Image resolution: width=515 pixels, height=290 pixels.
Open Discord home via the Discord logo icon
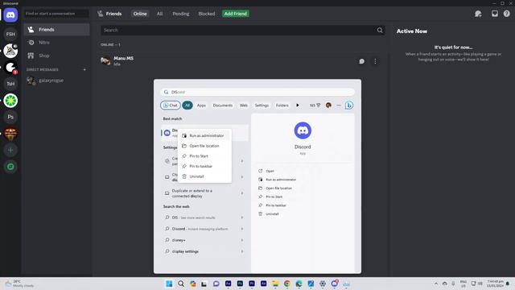10,15
